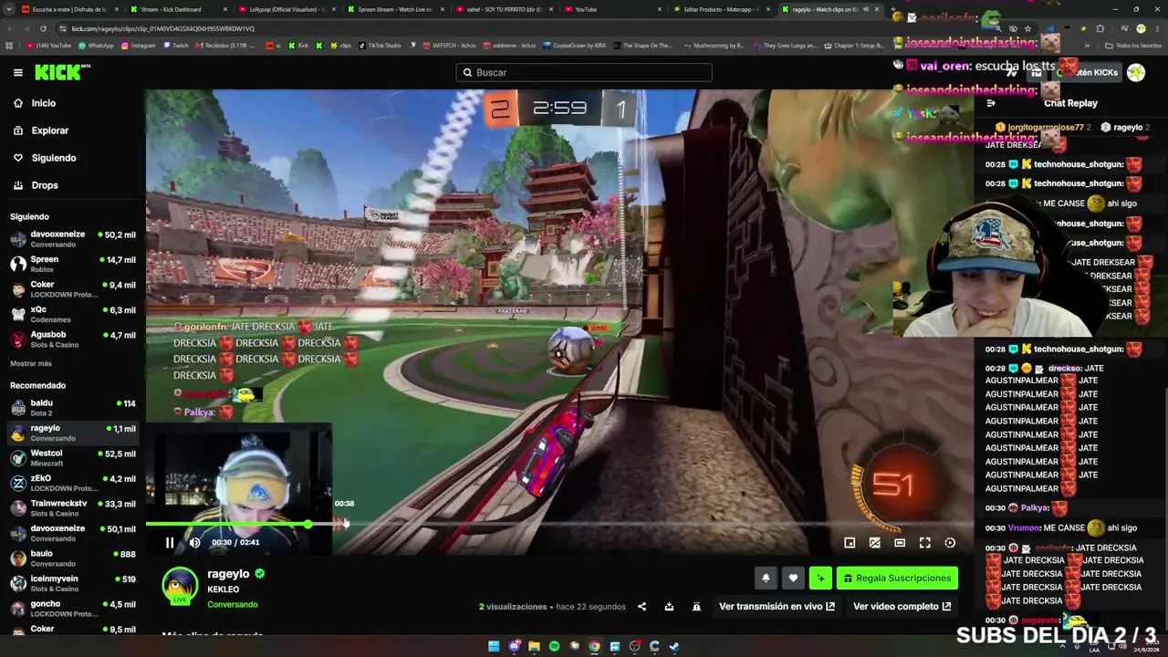This screenshot has height=657, width=1168.
Task: Open xQc channel in sidebar
Action: (73, 314)
